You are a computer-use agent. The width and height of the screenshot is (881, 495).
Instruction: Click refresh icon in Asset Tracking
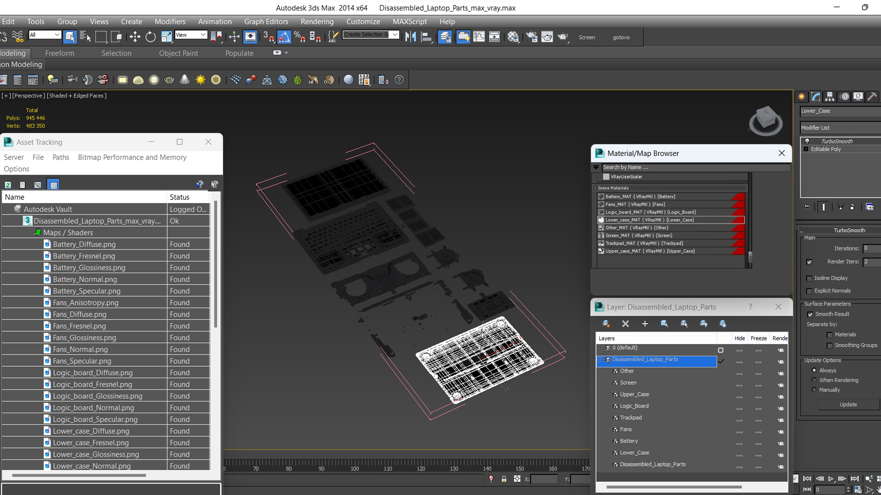[8, 185]
